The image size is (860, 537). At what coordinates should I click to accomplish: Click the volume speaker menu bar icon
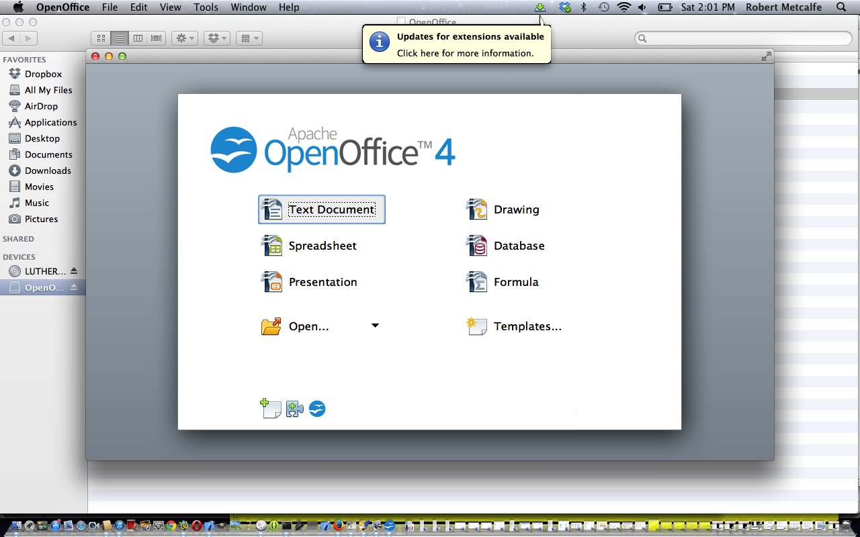coord(643,7)
